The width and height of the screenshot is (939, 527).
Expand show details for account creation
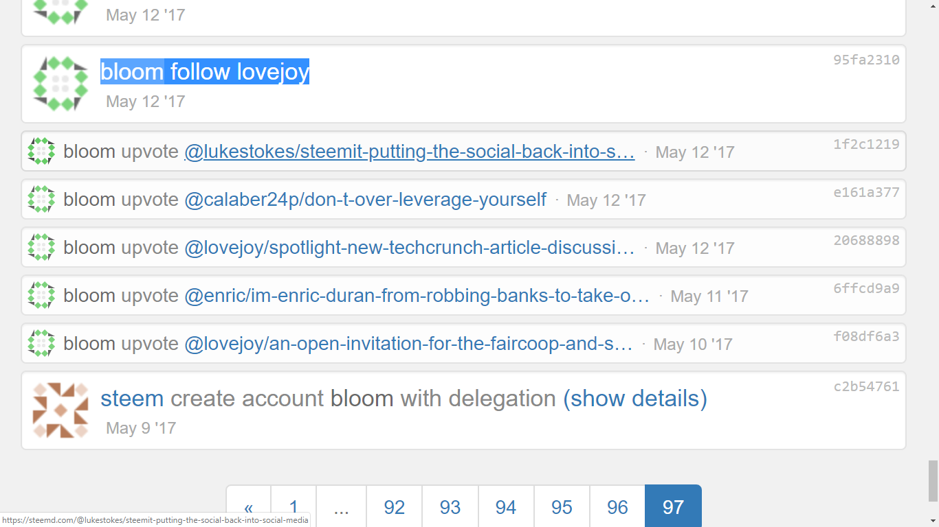635,398
